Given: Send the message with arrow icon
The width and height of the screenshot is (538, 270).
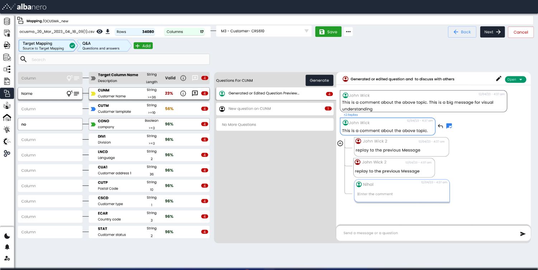Looking at the screenshot, I should pyautogui.click(x=523, y=233).
